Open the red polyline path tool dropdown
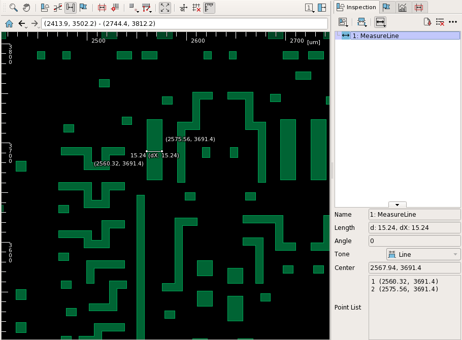 point(147,8)
